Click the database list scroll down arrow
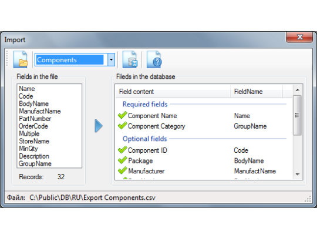 point(298,175)
